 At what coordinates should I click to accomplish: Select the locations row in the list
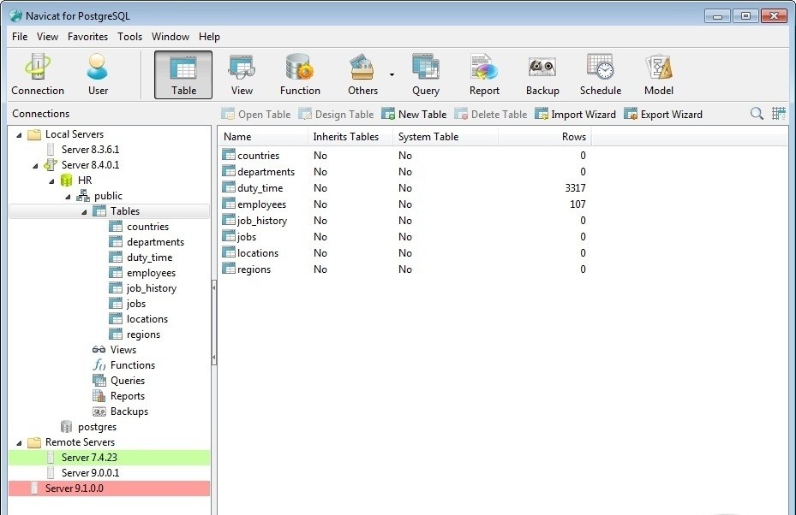click(404, 252)
